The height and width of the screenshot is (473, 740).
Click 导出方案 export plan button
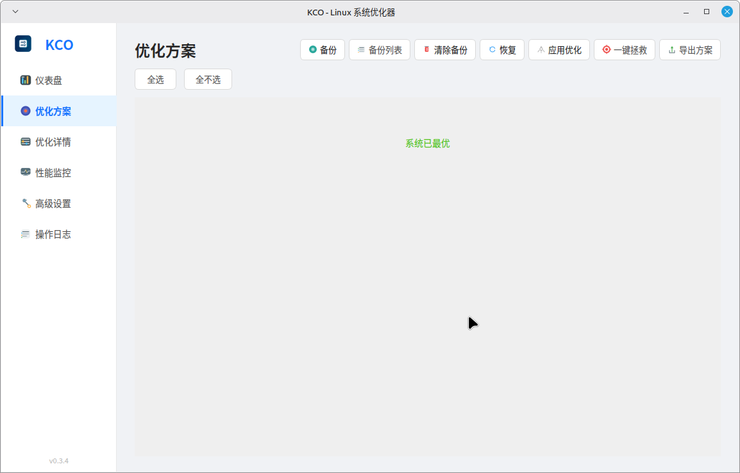click(x=690, y=50)
